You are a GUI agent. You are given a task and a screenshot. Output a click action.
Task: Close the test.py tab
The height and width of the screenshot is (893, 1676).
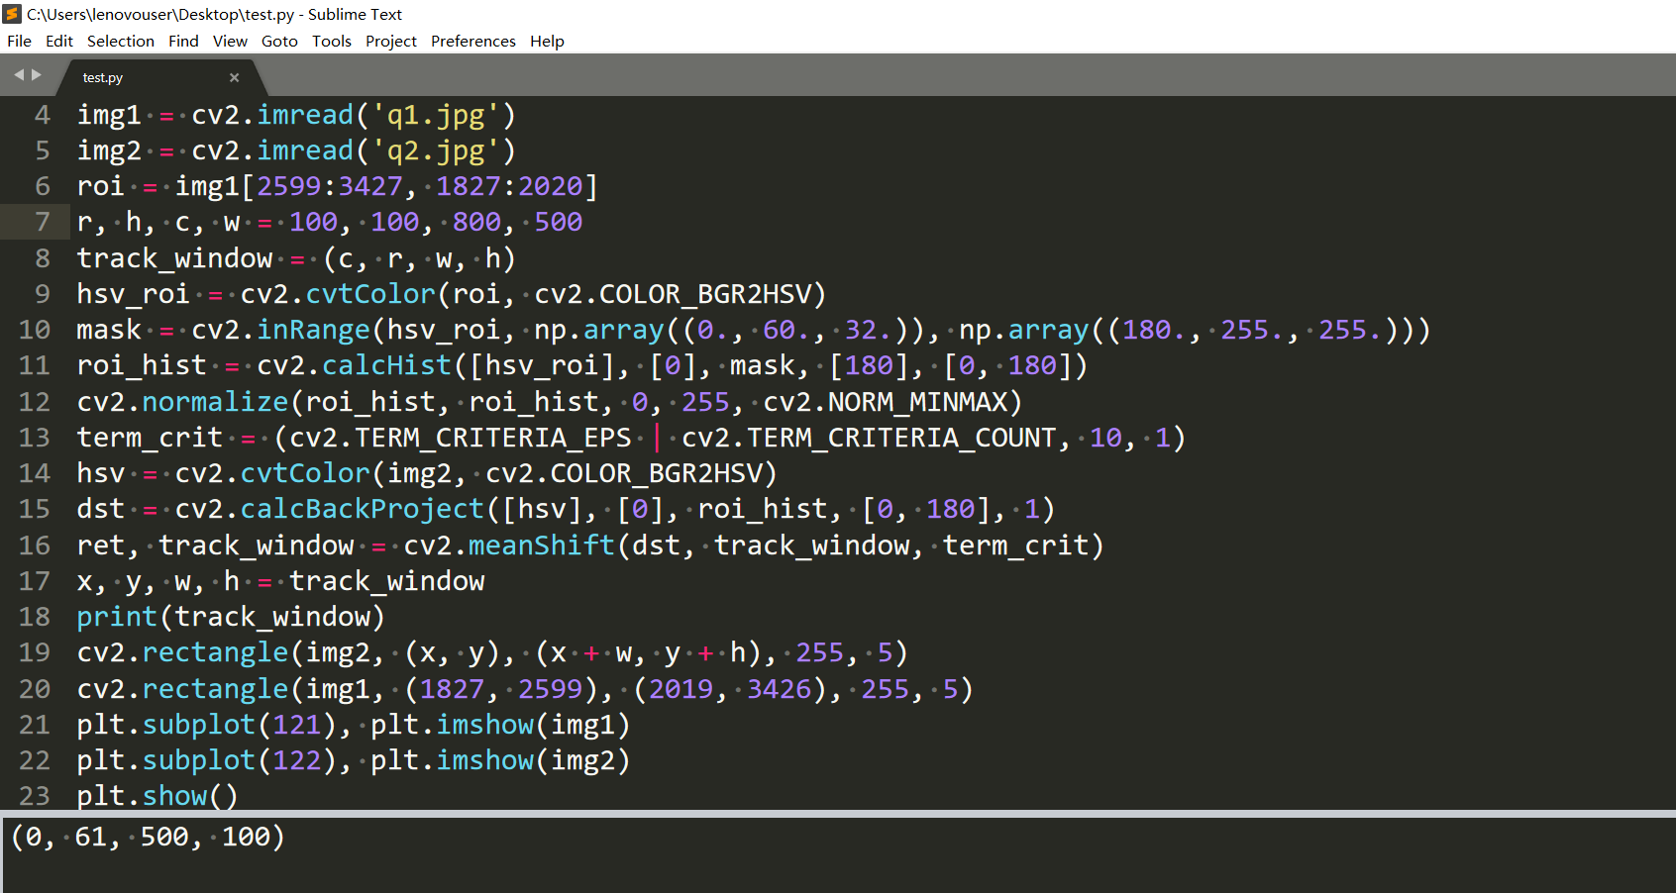click(234, 77)
